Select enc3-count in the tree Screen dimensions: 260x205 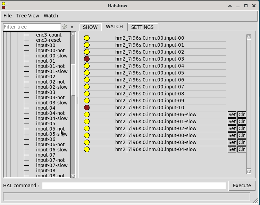49,35
